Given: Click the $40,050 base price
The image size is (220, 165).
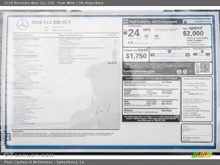Looking at the screenshot, I should pyautogui.click(x=112, y=35).
